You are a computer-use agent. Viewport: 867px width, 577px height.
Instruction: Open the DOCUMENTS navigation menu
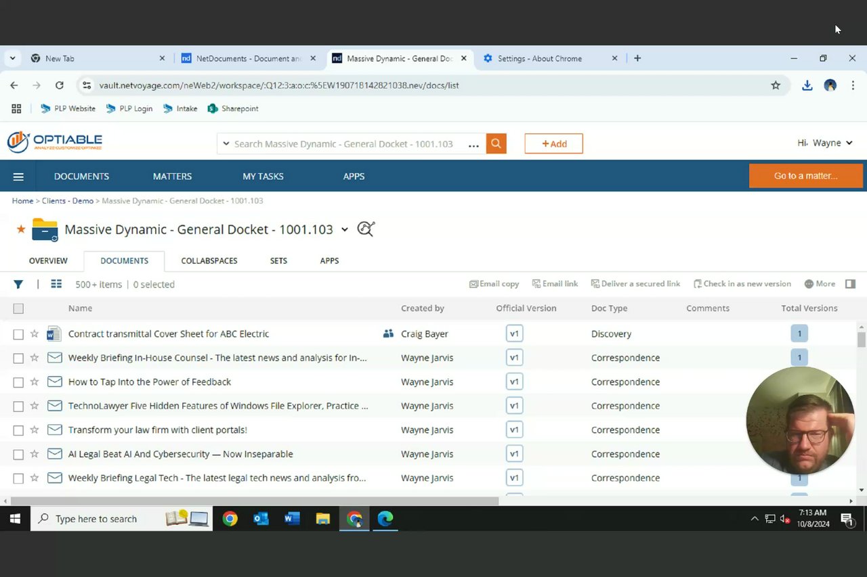pos(81,177)
